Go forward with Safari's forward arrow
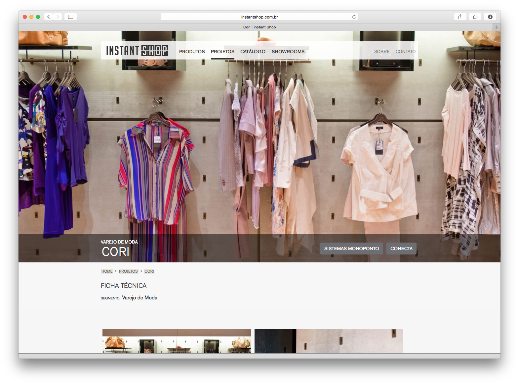Image resolution: width=519 pixels, height=385 pixels. pyautogui.click(x=58, y=17)
